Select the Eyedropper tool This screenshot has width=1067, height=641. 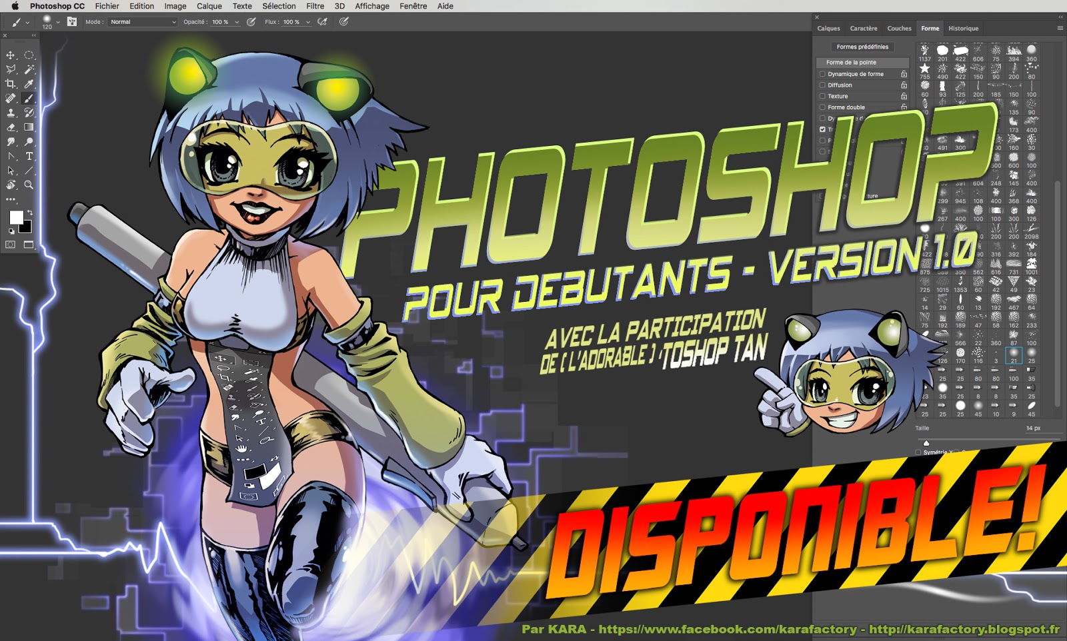click(x=29, y=84)
